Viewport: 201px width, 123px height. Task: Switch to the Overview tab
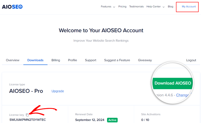pyautogui.click(x=12, y=60)
